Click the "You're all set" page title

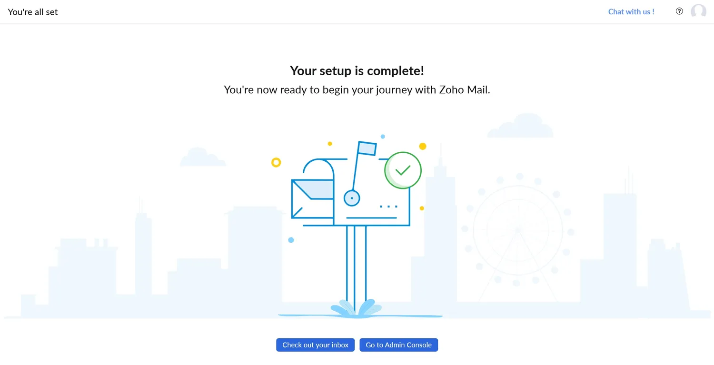(x=33, y=12)
